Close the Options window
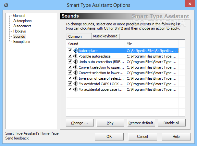The image size is (197, 146). [x=190, y=4]
